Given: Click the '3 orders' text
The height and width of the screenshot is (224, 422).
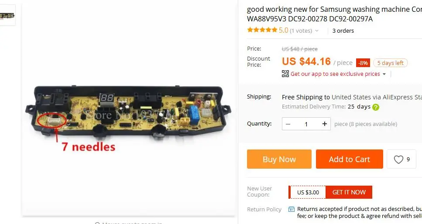Looking at the screenshot, I should pos(343,31).
